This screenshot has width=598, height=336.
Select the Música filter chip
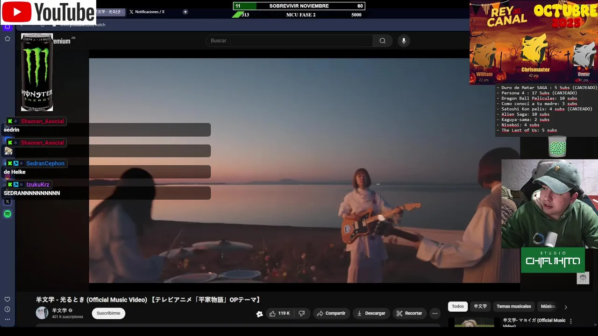pyautogui.click(x=548, y=307)
